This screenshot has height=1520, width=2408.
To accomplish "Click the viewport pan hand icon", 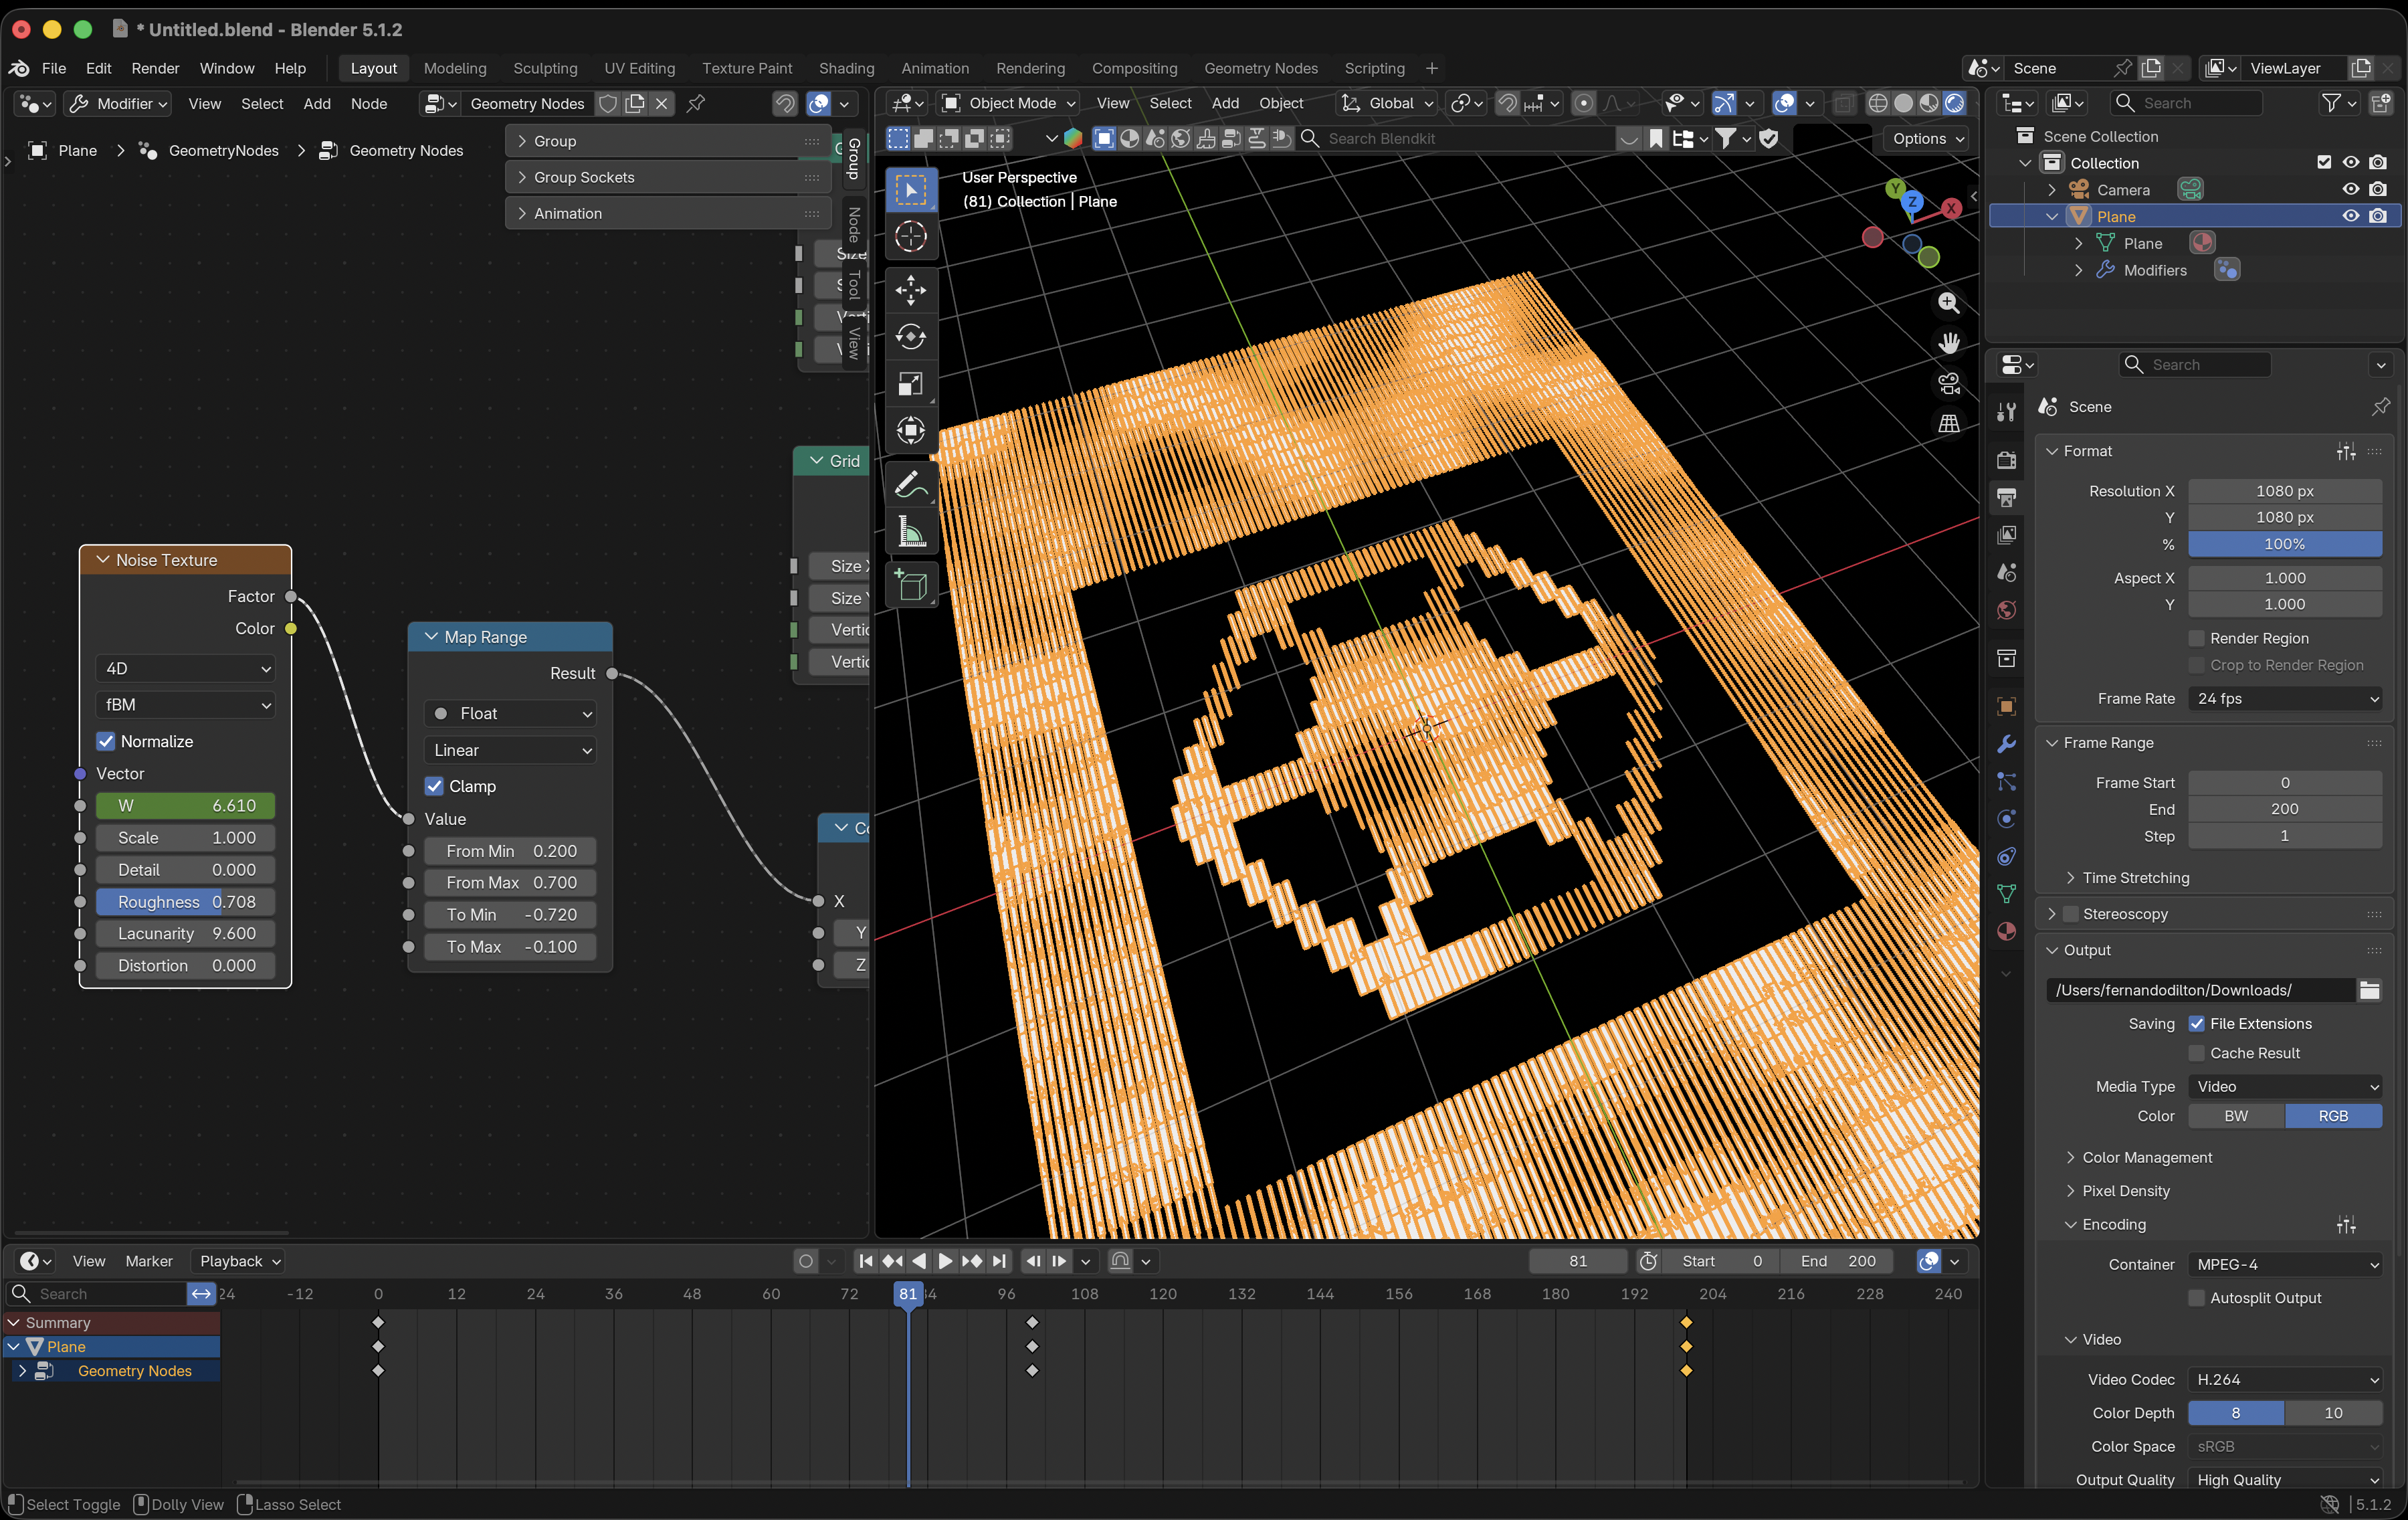I will tap(1948, 343).
